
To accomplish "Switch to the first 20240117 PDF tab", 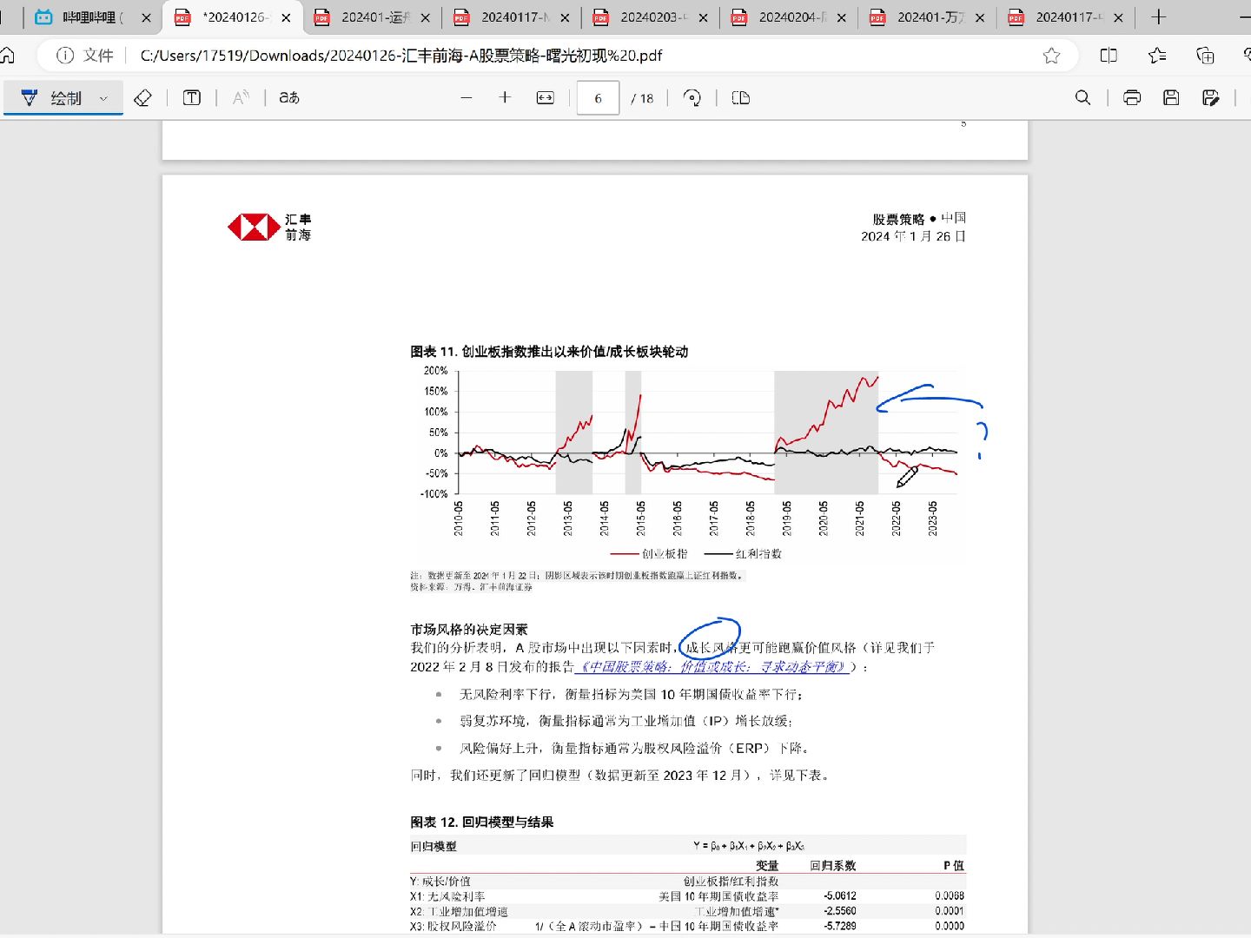I will point(513,17).
